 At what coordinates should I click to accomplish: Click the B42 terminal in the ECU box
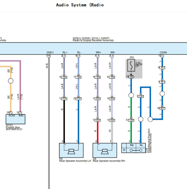[21, 116]
